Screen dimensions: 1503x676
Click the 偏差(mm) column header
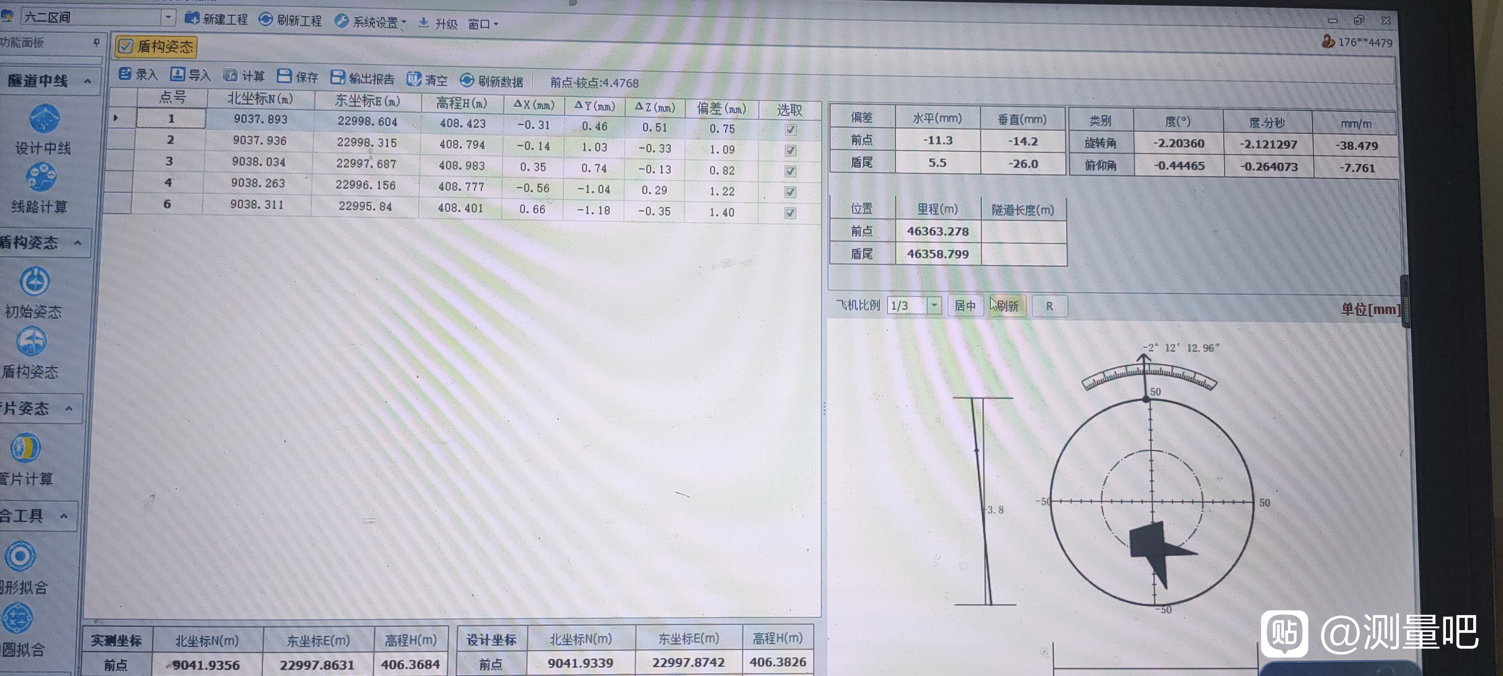[x=721, y=109]
